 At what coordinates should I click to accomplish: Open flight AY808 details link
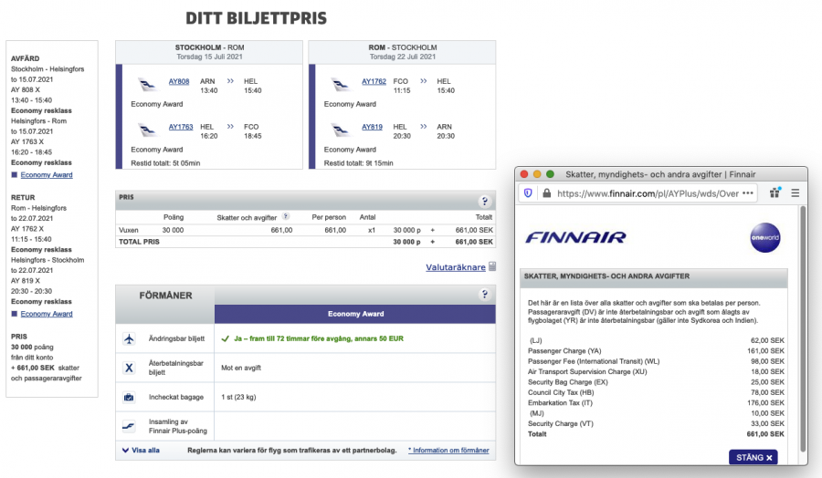tap(178, 81)
